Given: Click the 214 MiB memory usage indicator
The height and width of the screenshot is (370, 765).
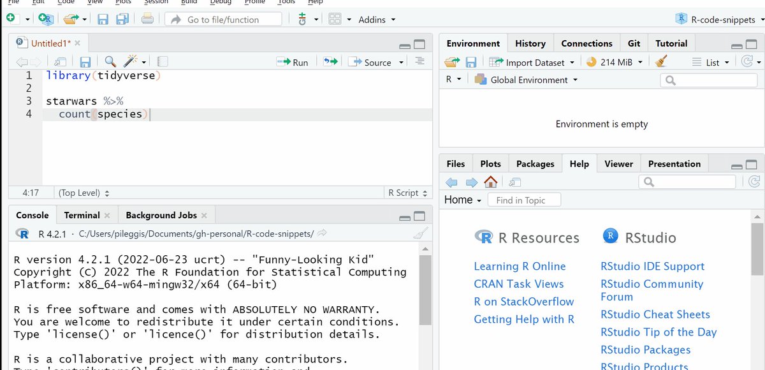Looking at the screenshot, I should pyautogui.click(x=615, y=63).
